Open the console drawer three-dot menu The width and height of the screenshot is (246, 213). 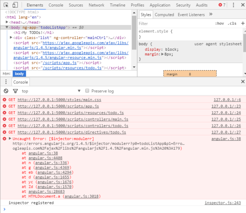(x=6, y=82)
